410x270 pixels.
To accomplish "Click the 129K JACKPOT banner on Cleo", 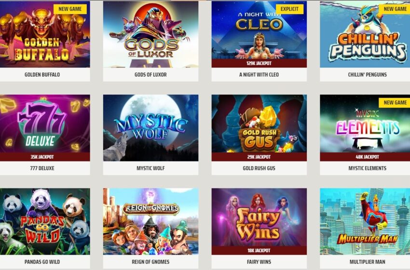I will click(x=259, y=63).
